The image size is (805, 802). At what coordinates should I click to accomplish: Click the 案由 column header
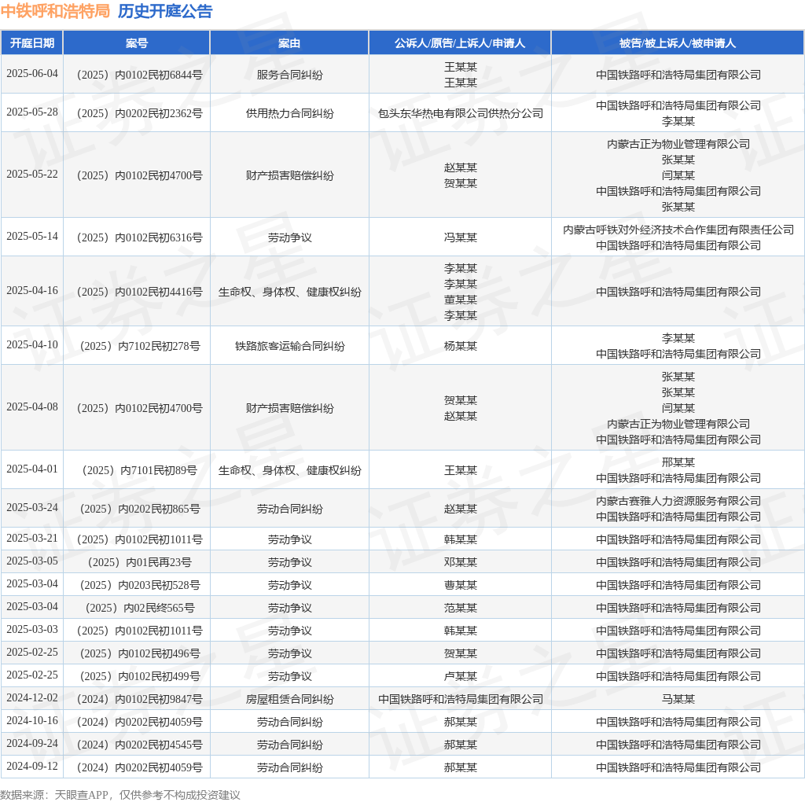(289, 43)
